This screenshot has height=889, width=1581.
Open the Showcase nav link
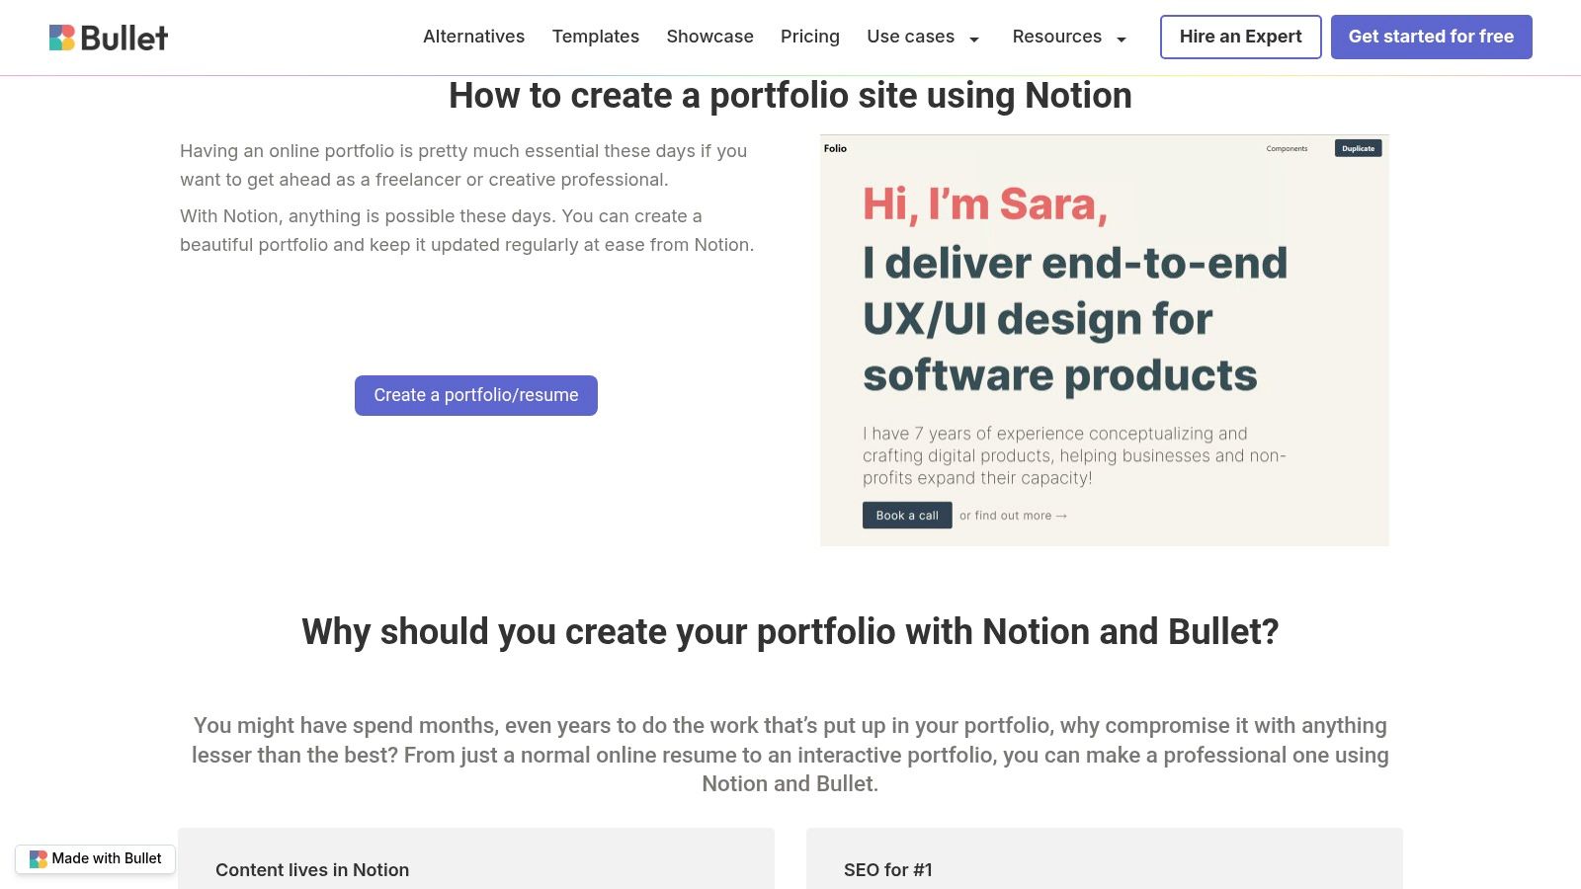[x=709, y=37]
